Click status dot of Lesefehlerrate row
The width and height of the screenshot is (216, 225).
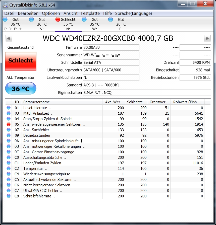9,108
